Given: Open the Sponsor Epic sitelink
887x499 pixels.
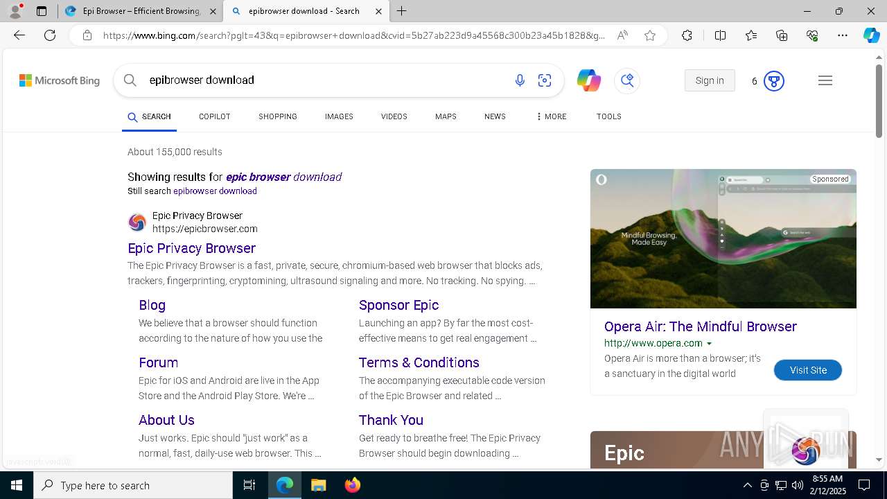Looking at the screenshot, I should coord(398,305).
